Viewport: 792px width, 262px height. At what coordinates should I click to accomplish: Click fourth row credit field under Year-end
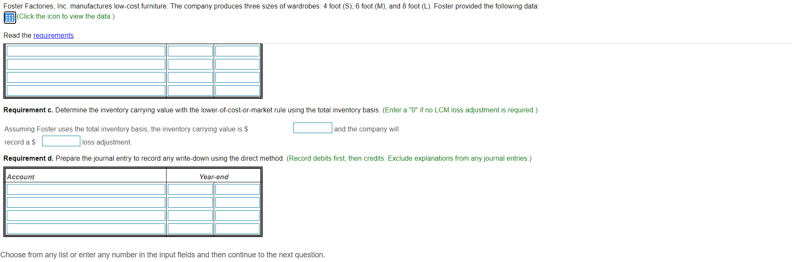pyautogui.click(x=237, y=229)
